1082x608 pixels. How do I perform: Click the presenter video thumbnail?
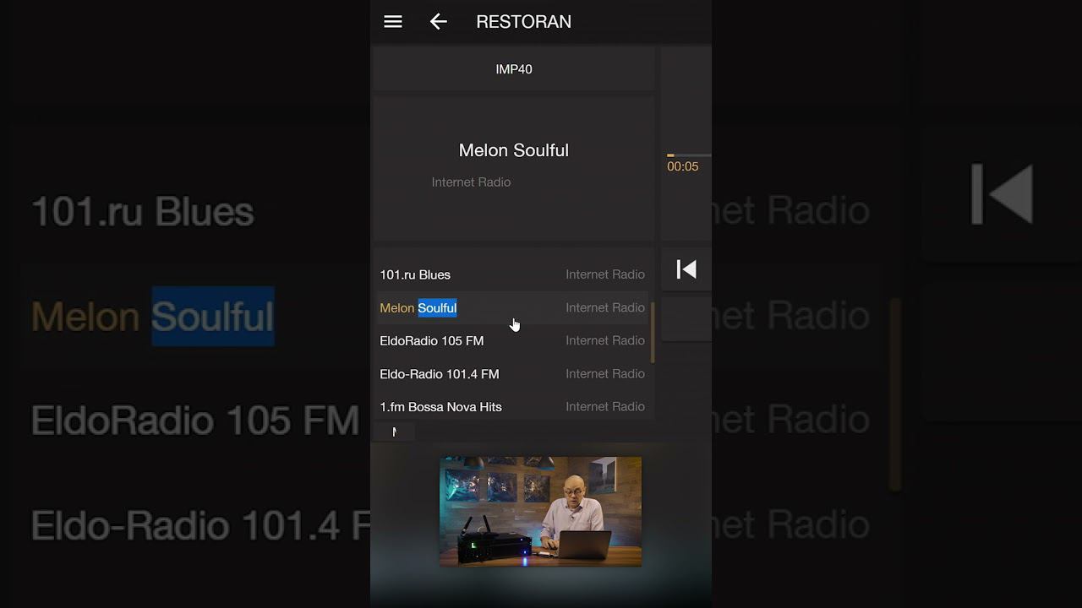point(541,512)
